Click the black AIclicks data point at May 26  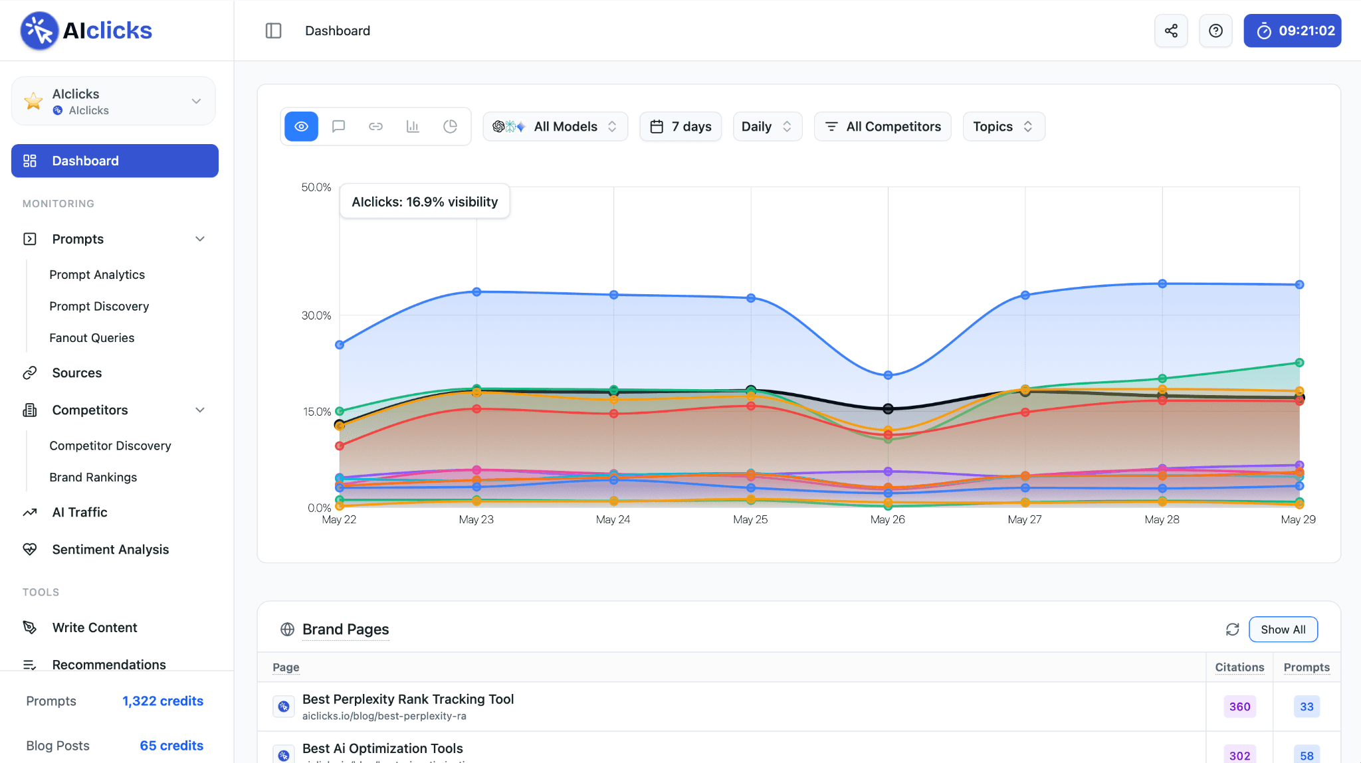888,408
